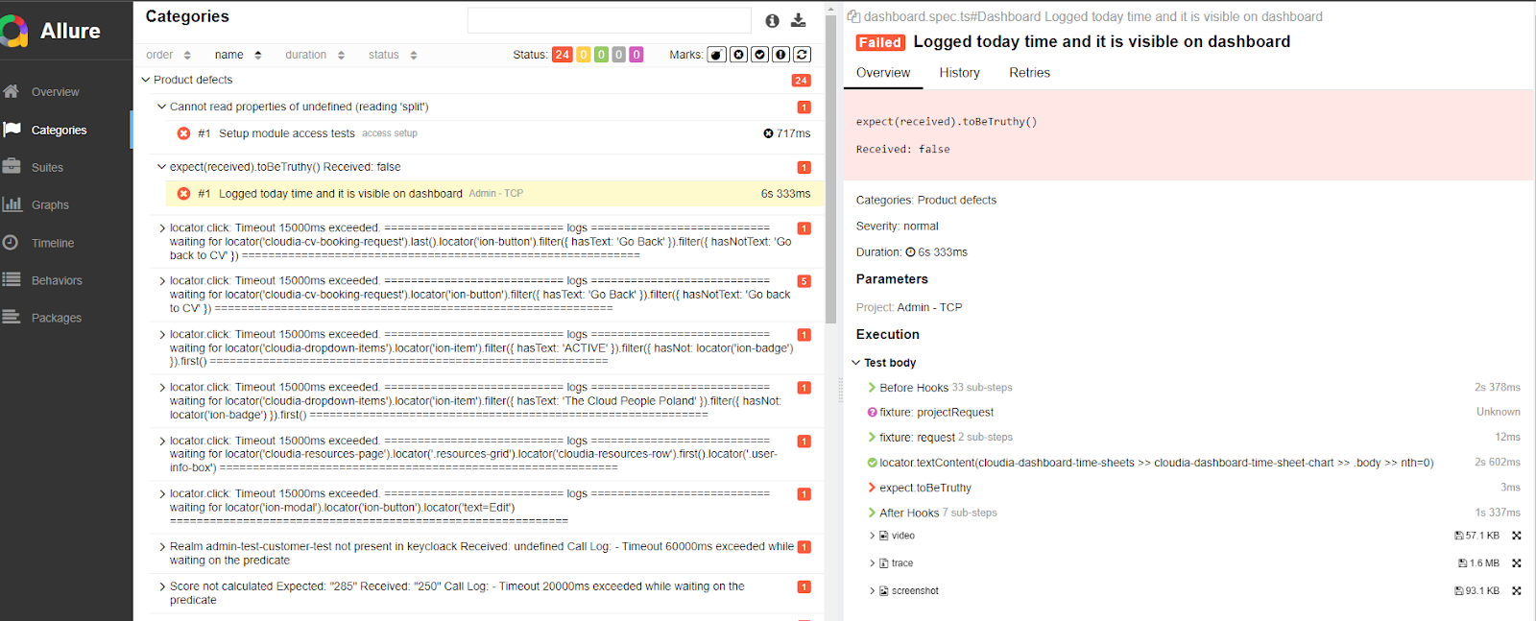1536x621 pixels.
Task: Collapse the Product defects category
Action: point(146,80)
